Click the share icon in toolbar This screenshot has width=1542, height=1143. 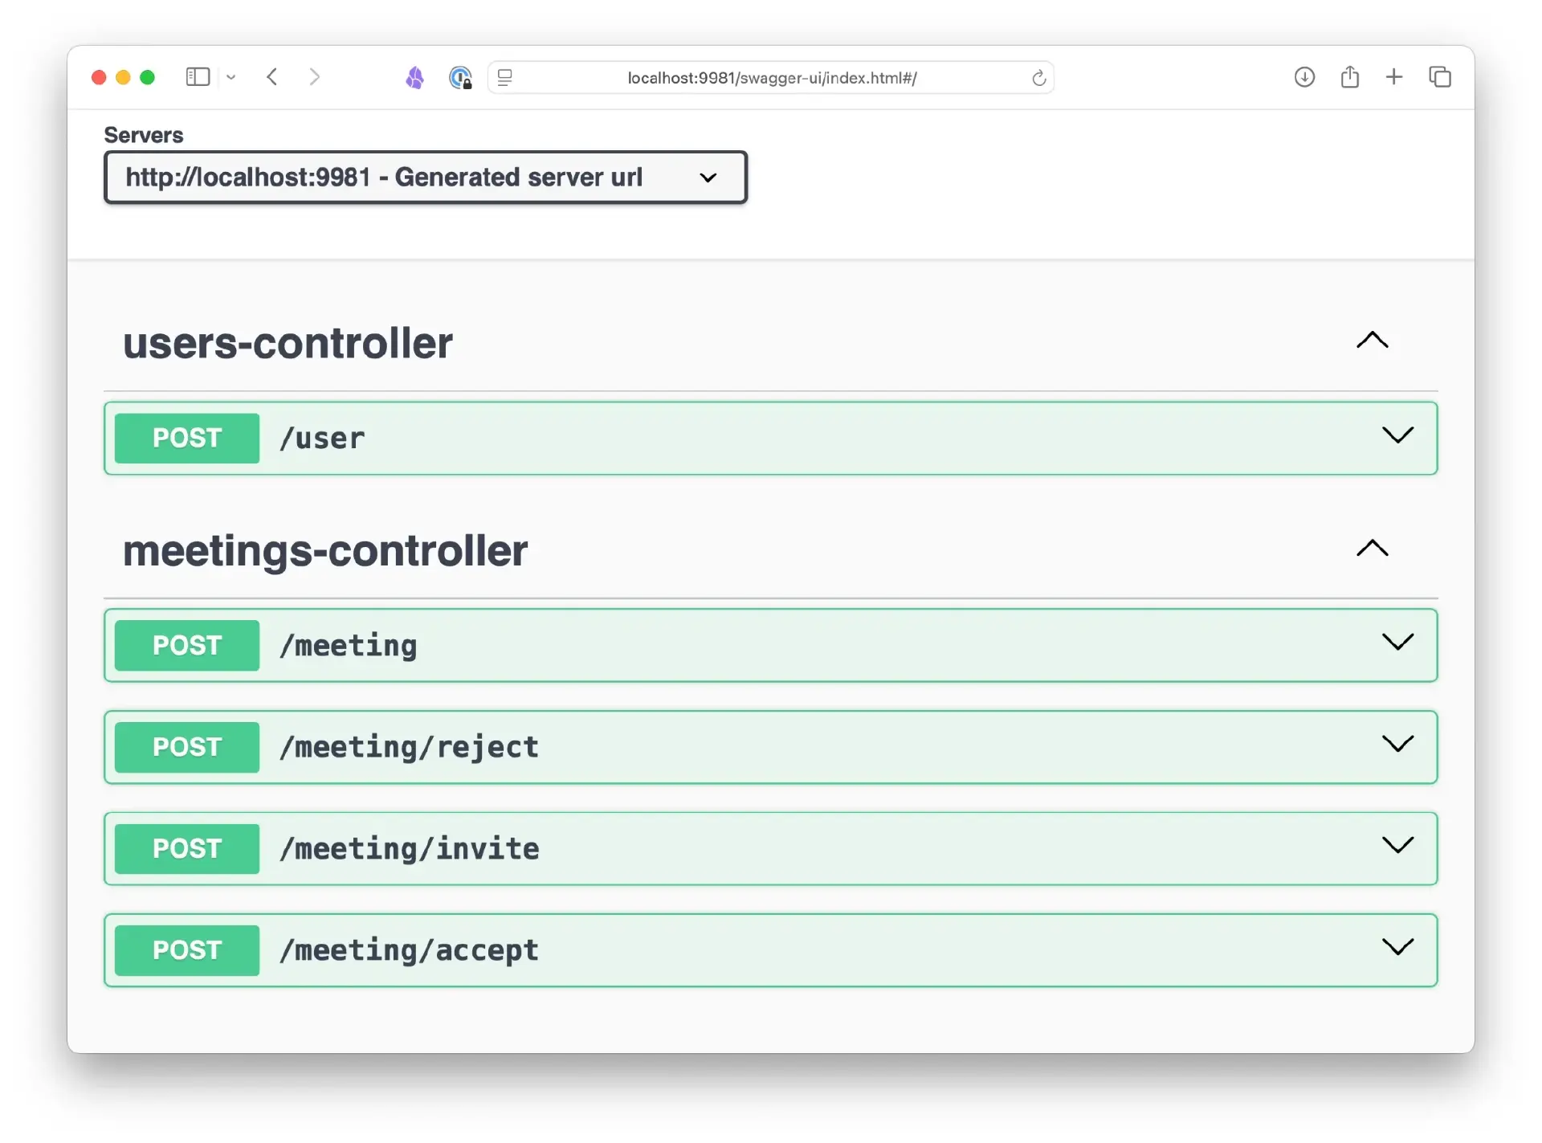(x=1350, y=77)
